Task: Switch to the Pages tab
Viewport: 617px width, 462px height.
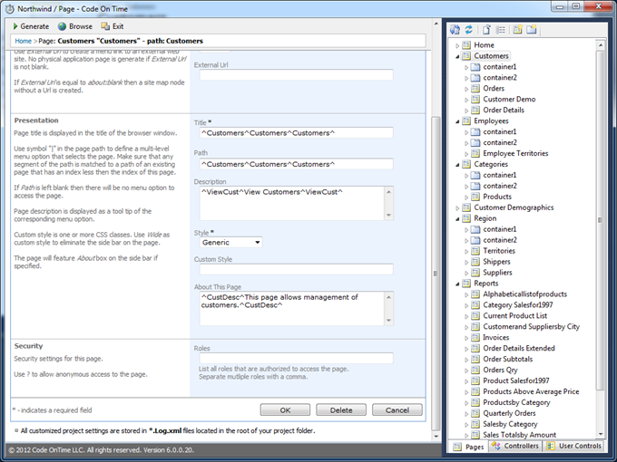Action: tap(468, 447)
